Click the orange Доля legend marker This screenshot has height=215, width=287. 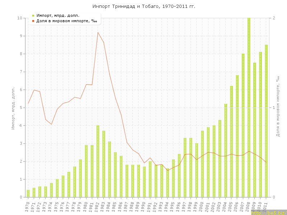pyautogui.click(x=33, y=21)
